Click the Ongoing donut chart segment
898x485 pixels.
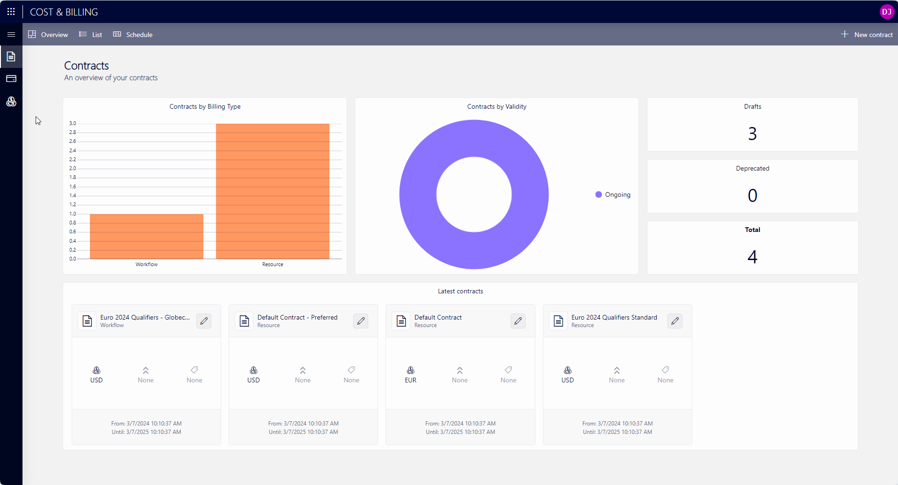[x=474, y=138]
